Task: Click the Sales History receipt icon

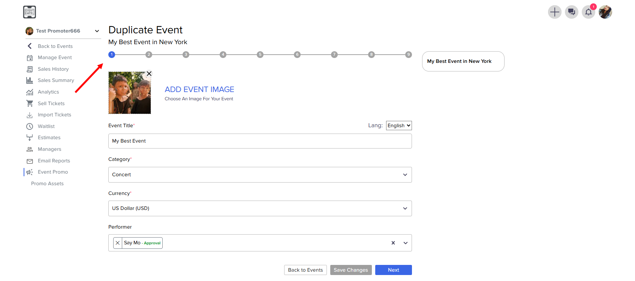Action: click(x=30, y=69)
